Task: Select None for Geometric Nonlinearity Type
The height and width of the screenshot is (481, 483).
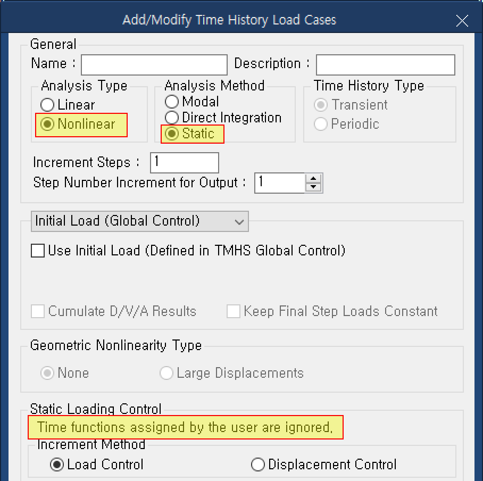Action: click(45, 373)
